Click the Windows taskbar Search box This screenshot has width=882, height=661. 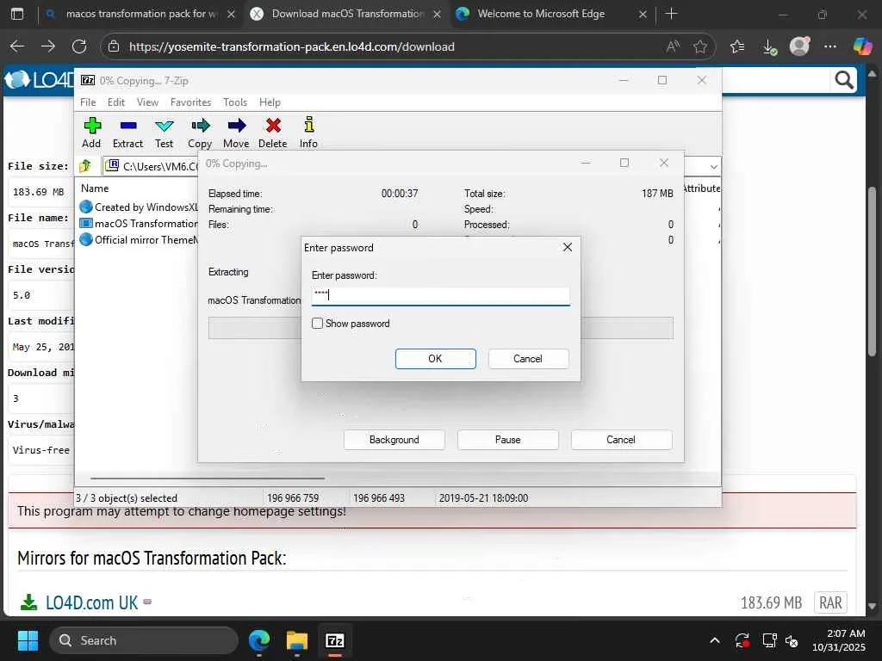(x=144, y=640)
